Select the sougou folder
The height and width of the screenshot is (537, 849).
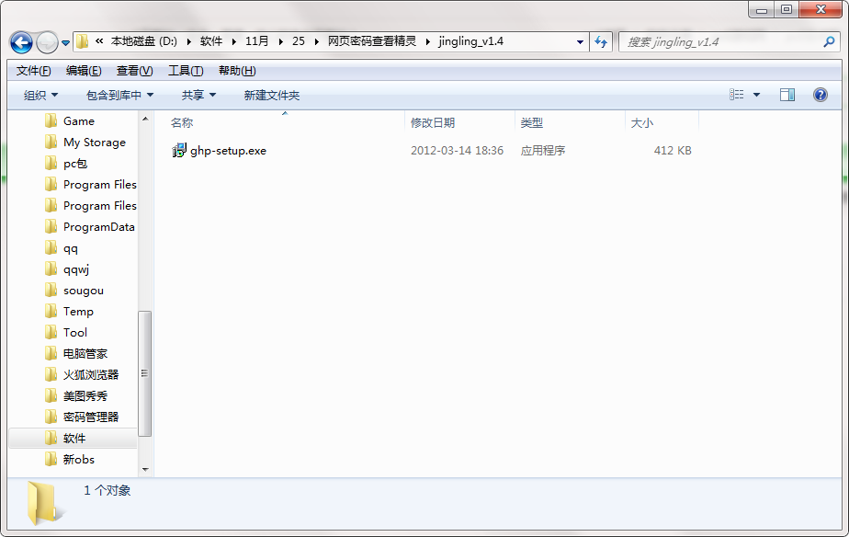click(x=84, y=291)
